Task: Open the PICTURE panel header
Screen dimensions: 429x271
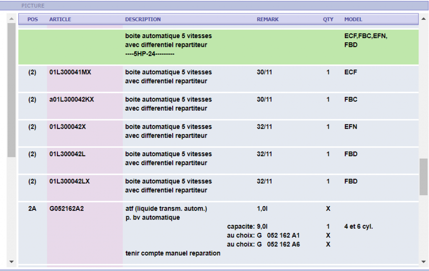Action: click(x=33, y=6)
